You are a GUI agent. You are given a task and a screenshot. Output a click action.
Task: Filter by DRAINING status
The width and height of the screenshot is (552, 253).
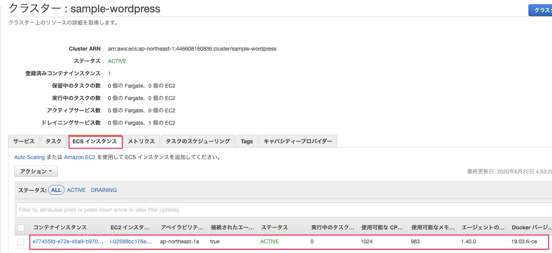point(104,190)
